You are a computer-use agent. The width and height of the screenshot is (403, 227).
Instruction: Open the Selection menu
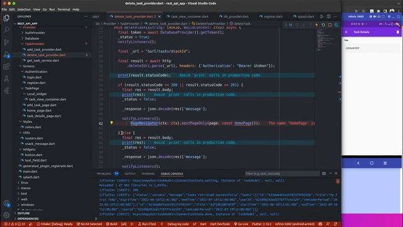click(24, 9)
